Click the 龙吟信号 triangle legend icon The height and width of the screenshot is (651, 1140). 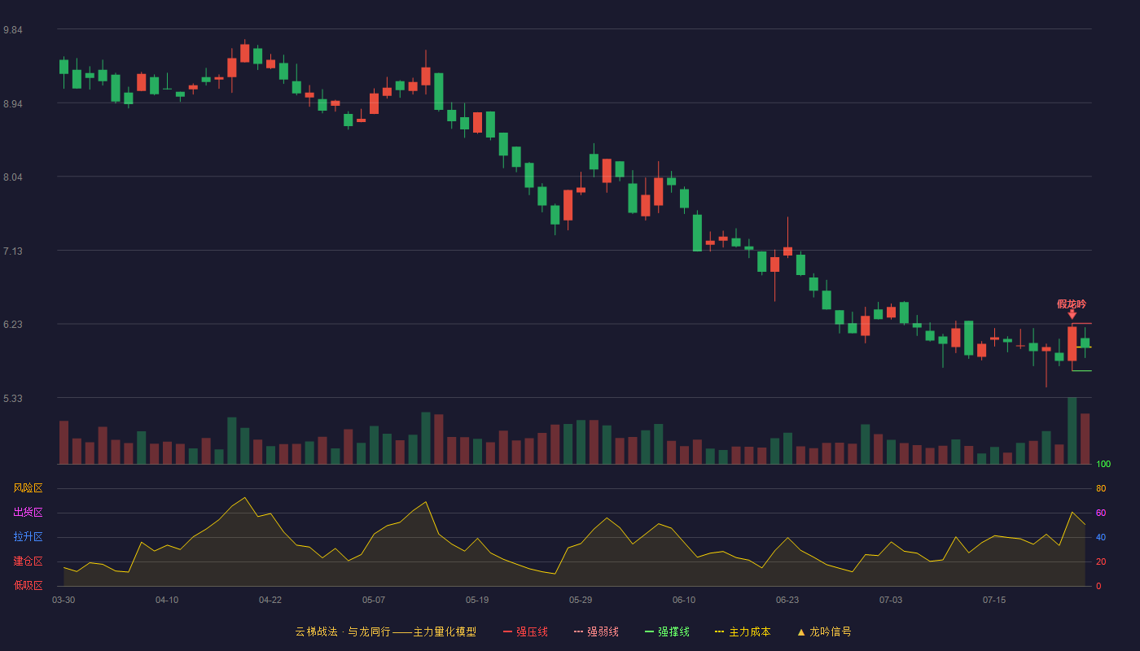(x=801, y=631)
